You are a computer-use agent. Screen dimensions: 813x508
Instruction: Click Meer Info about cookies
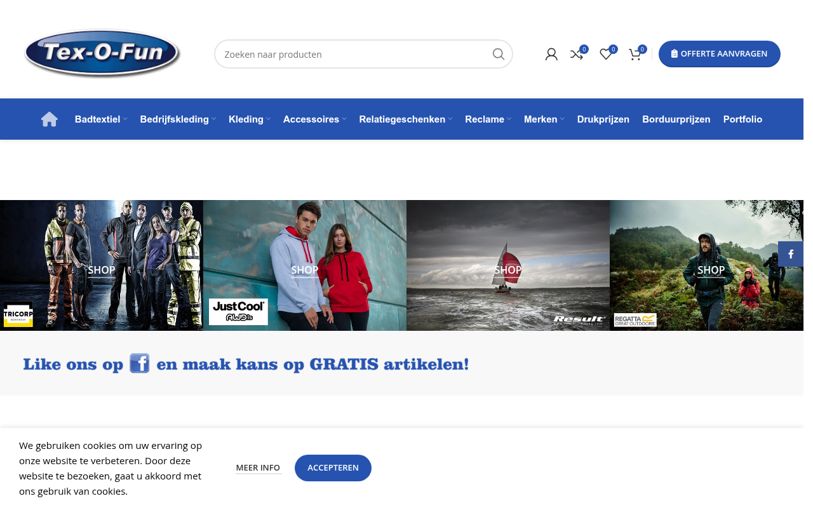click(x=258, y=468)
